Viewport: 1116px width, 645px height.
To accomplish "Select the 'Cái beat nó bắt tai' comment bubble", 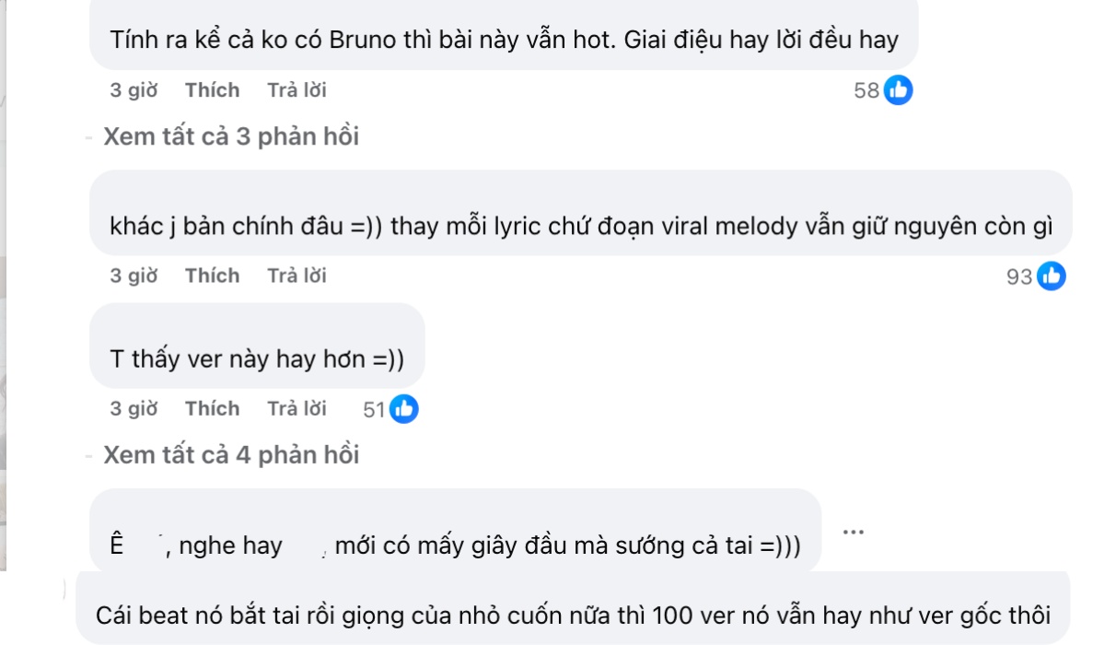I will tap(578, 614).
